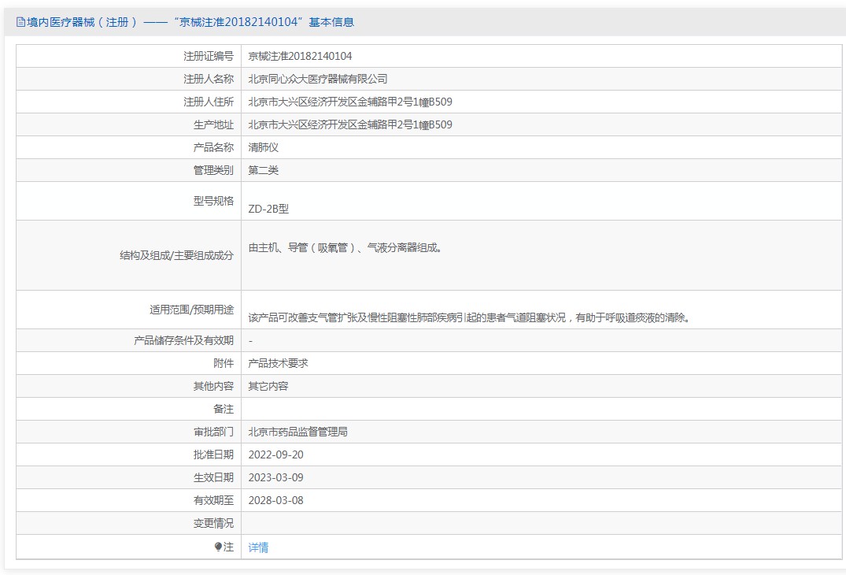Click the 型号规格 label

(213, 201)
